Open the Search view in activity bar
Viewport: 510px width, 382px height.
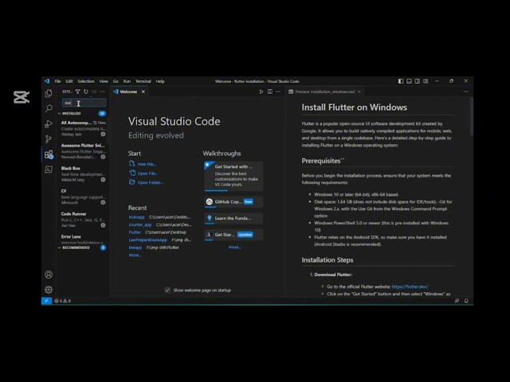(x=49, y=108)
